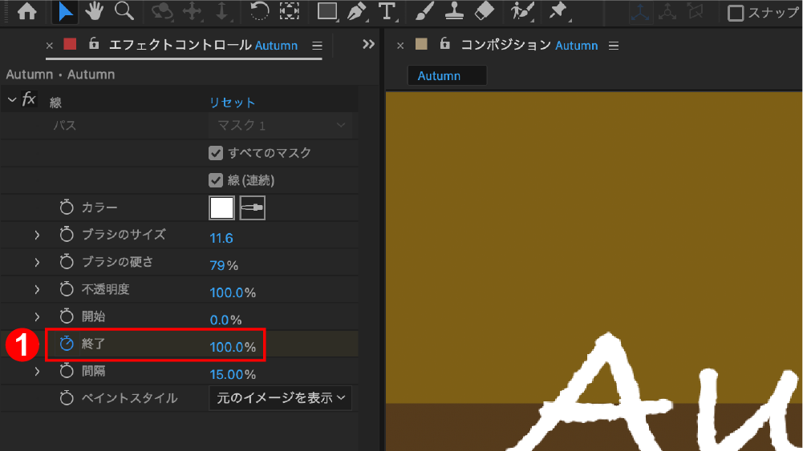Viewport: 803px width, 451px height.
Task: Select the Rectangle shape tool
Action: tap(327, 12)
